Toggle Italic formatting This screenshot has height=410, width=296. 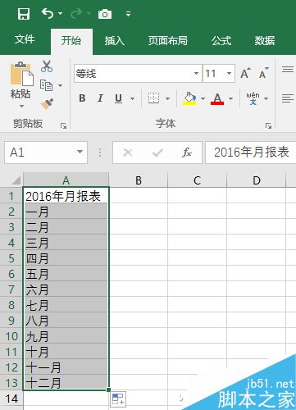[x=100, y=98]
